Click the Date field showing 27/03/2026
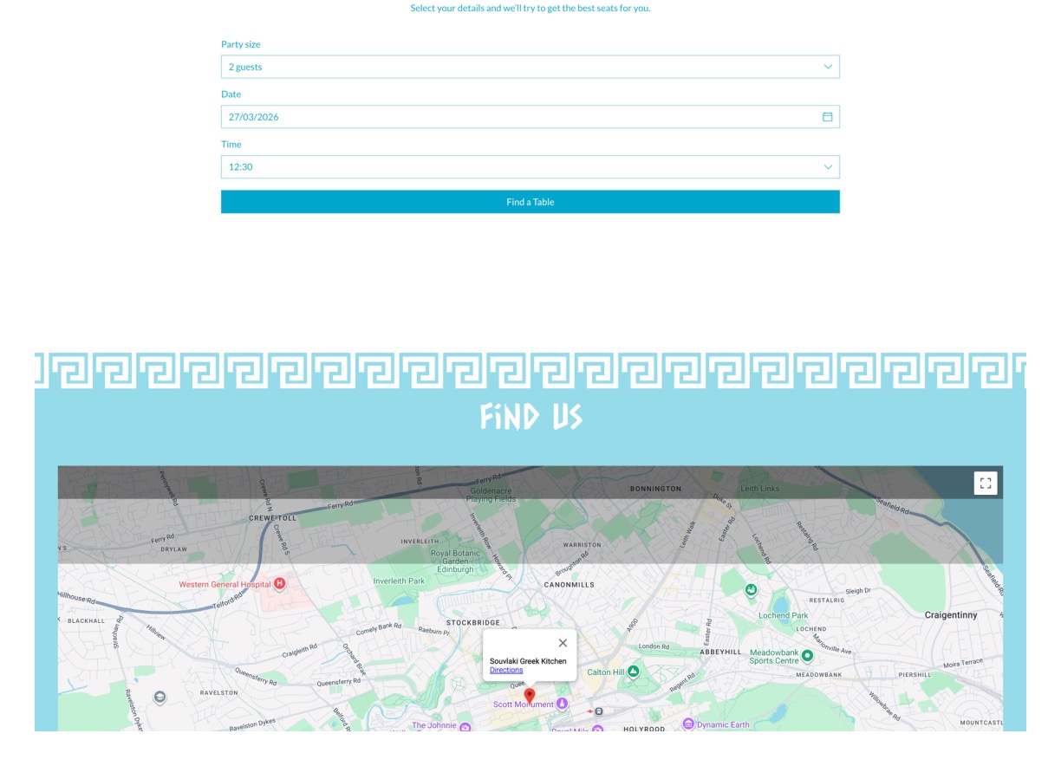The height and width of the screenshot is (766, 1061). 530,117
